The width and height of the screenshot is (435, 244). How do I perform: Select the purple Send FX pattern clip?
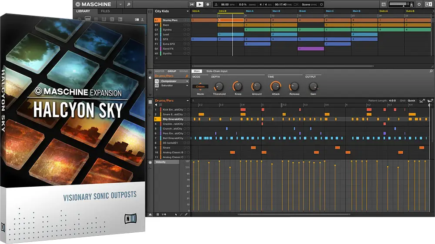[x=311, y=49]
